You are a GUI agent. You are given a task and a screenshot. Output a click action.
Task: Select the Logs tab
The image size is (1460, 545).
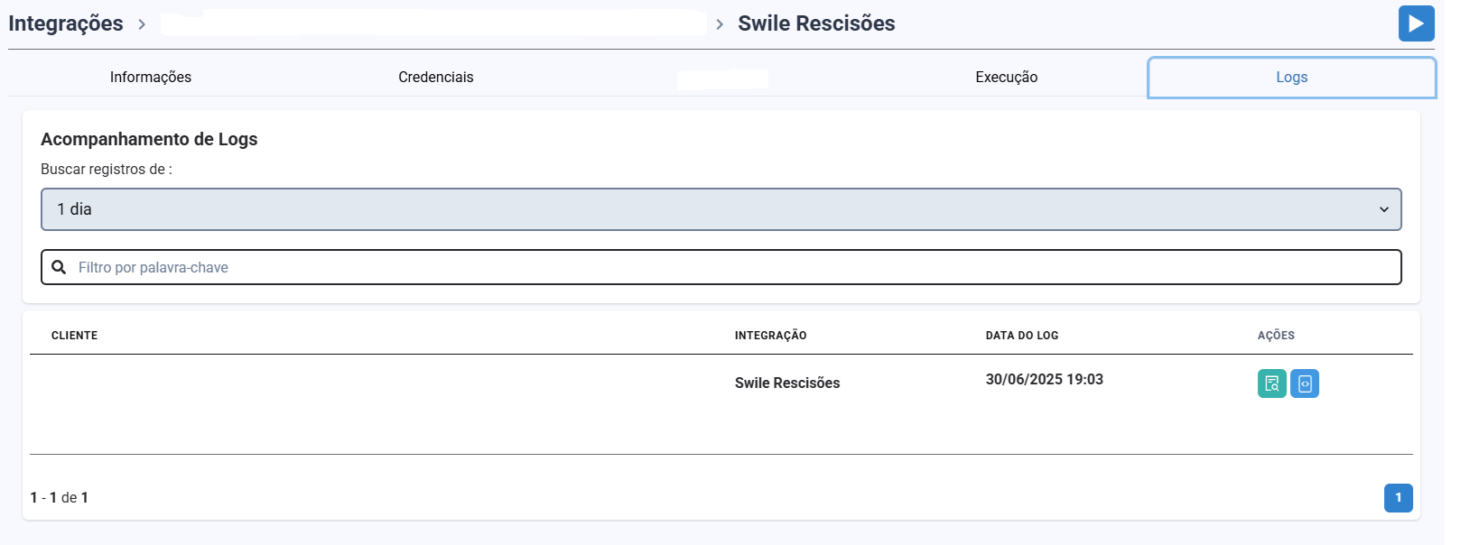point(1291,78)
